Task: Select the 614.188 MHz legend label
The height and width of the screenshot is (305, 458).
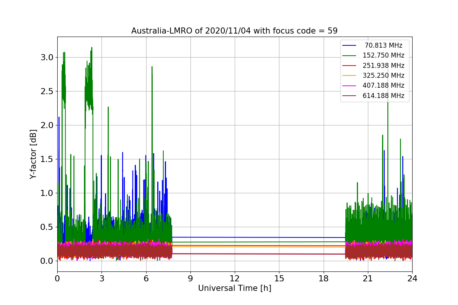Action: point(383,96)
